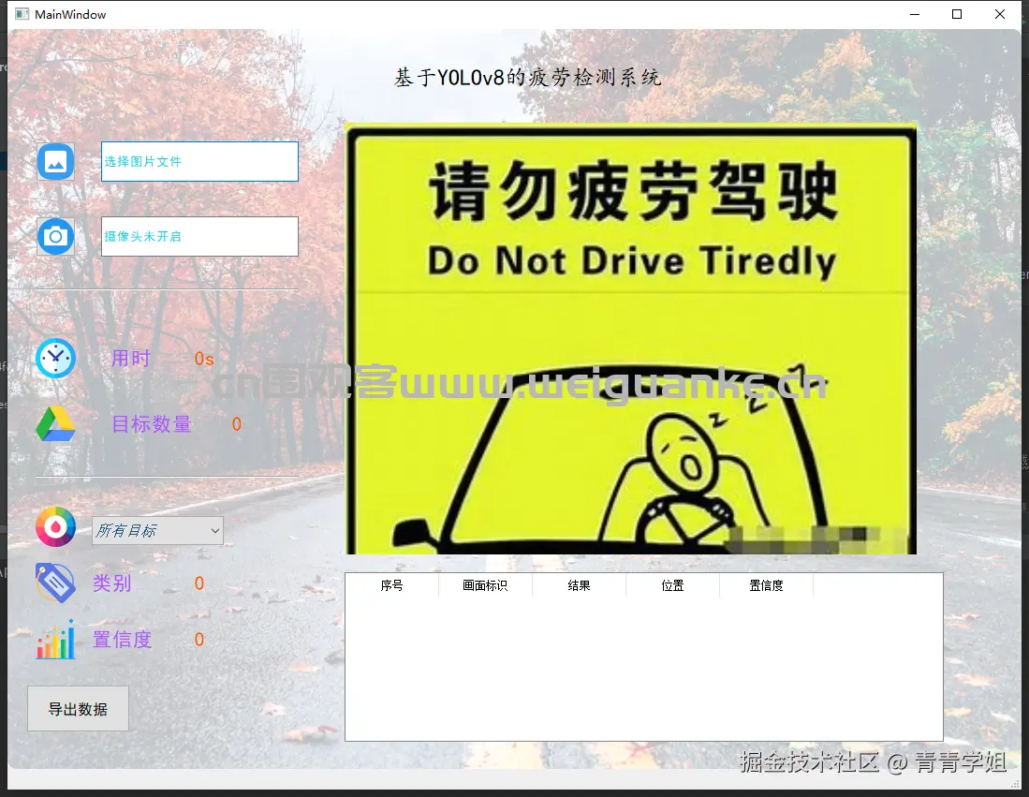Click the 结果 column header
This screenshot has height=797, width=1029.
coord(579,584)
